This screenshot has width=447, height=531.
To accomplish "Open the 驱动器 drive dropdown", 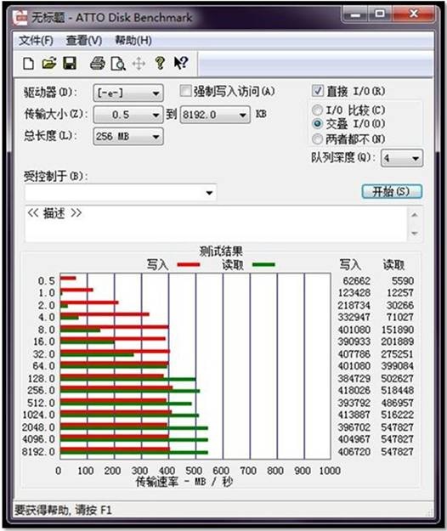I will (128, 93).
